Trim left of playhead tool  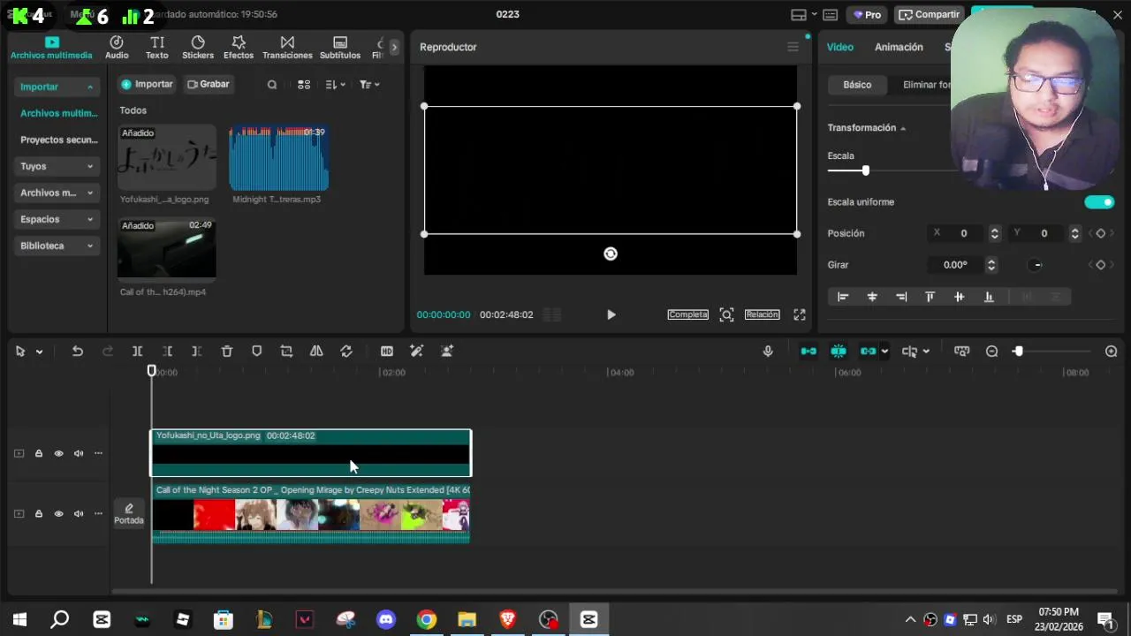pyautogui.click(x=167, y=352)
